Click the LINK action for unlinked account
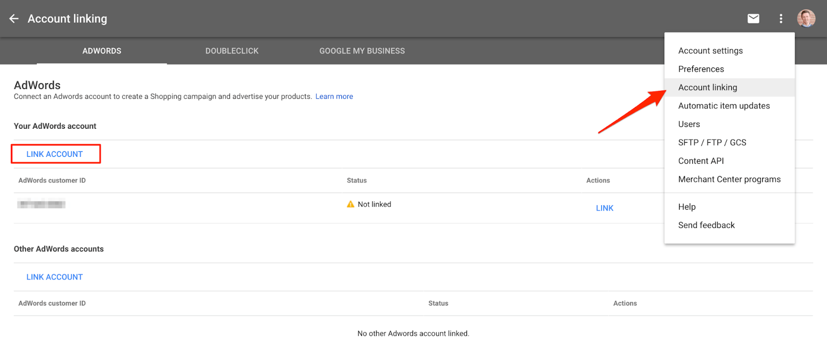 click(x=604, y=208)
